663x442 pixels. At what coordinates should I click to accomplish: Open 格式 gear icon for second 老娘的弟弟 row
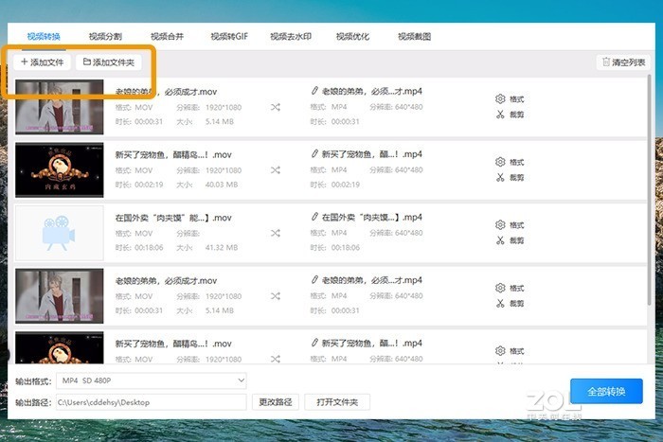click(x=500, y=288)
